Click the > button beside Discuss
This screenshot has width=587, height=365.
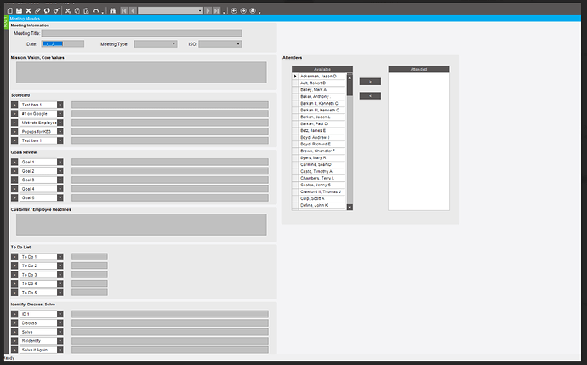(x=14, y=323)
